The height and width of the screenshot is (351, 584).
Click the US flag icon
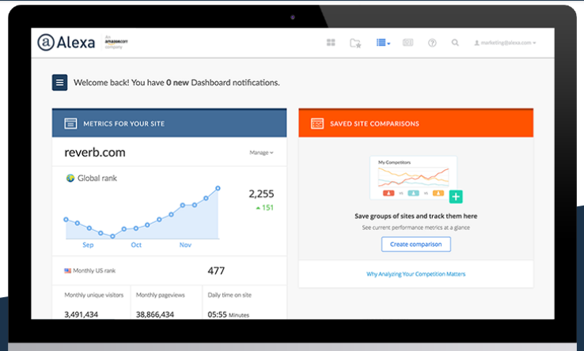tap(67, 270)
